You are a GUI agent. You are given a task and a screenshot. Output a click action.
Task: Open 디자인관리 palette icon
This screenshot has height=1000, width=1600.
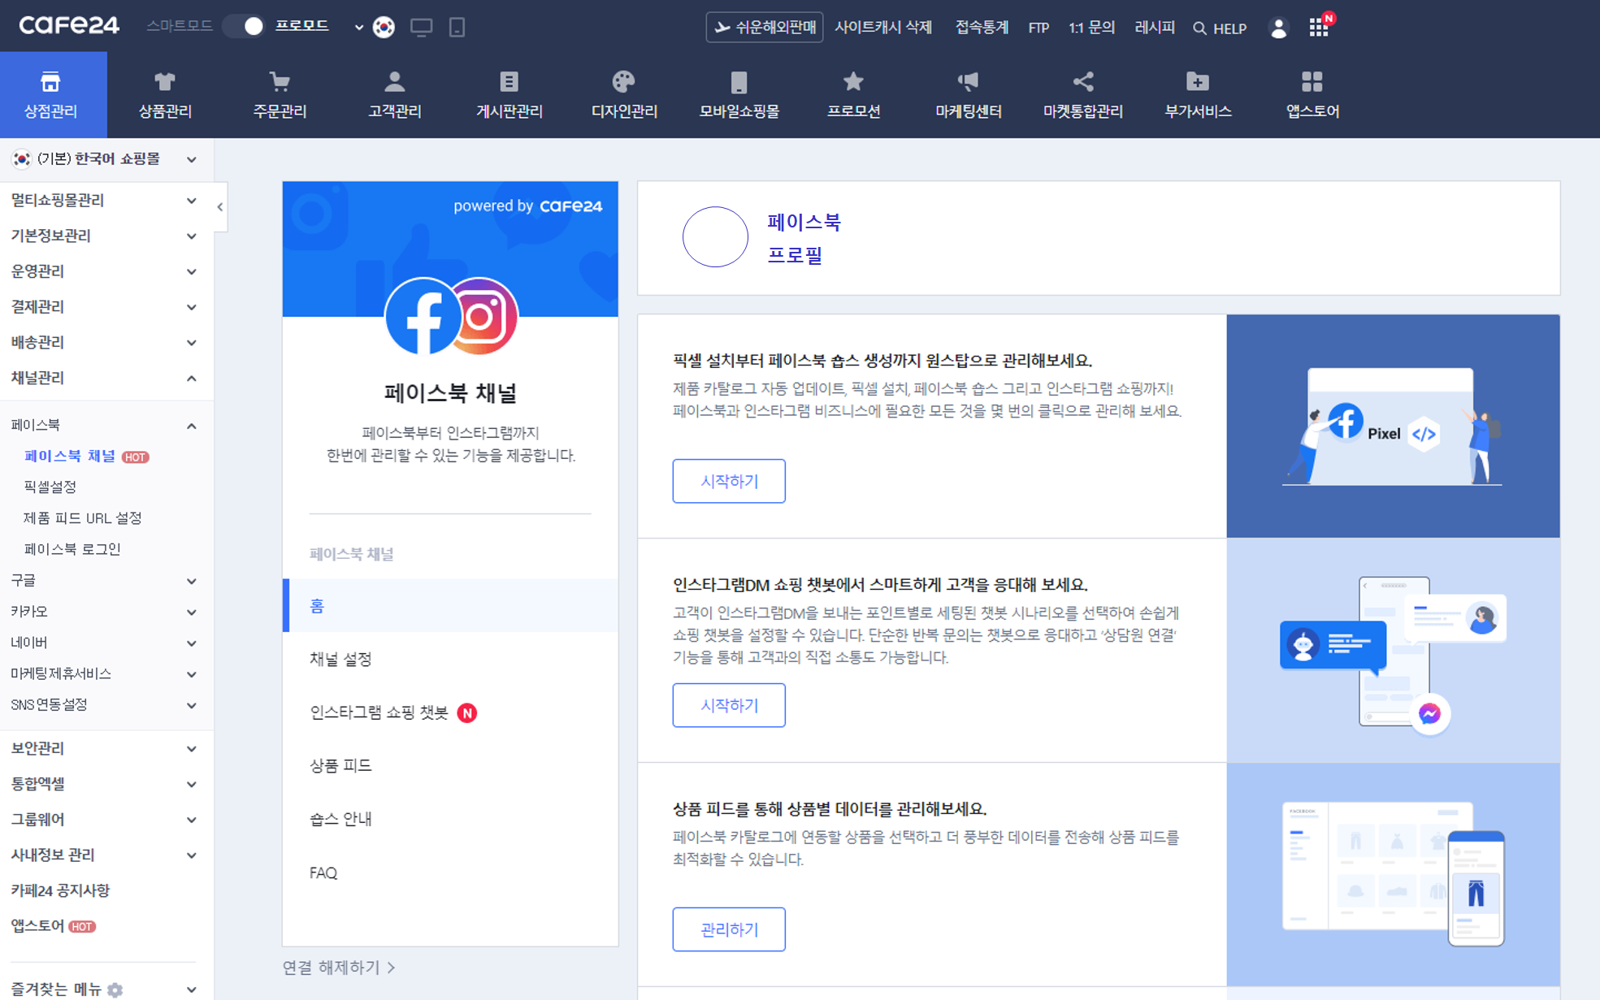pos(623,82)
